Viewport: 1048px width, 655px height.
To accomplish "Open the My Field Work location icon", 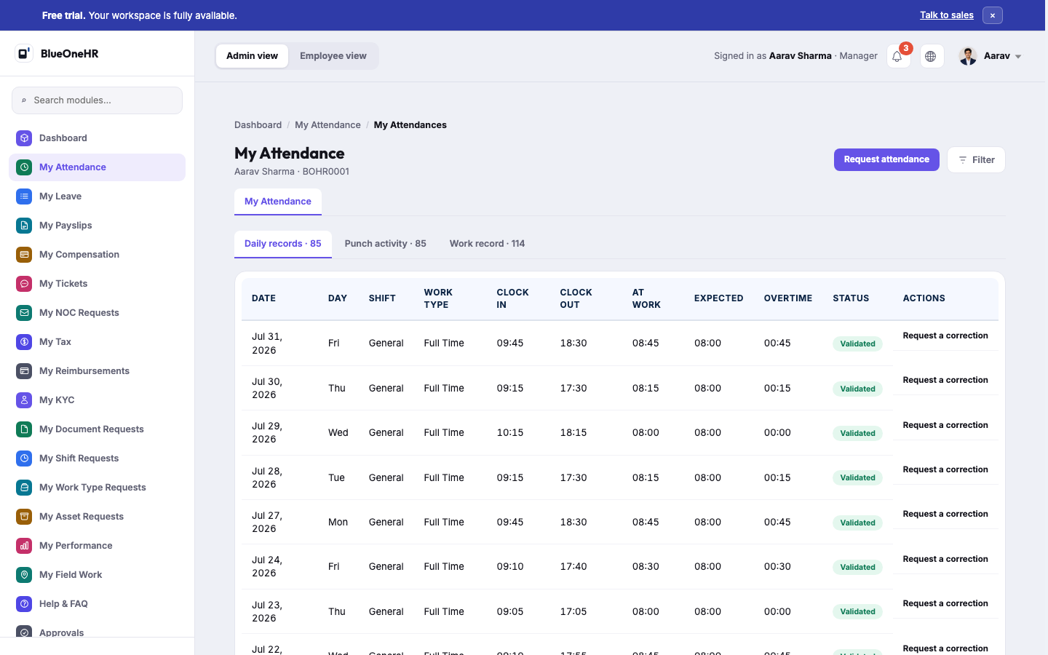I will point(24,575).
